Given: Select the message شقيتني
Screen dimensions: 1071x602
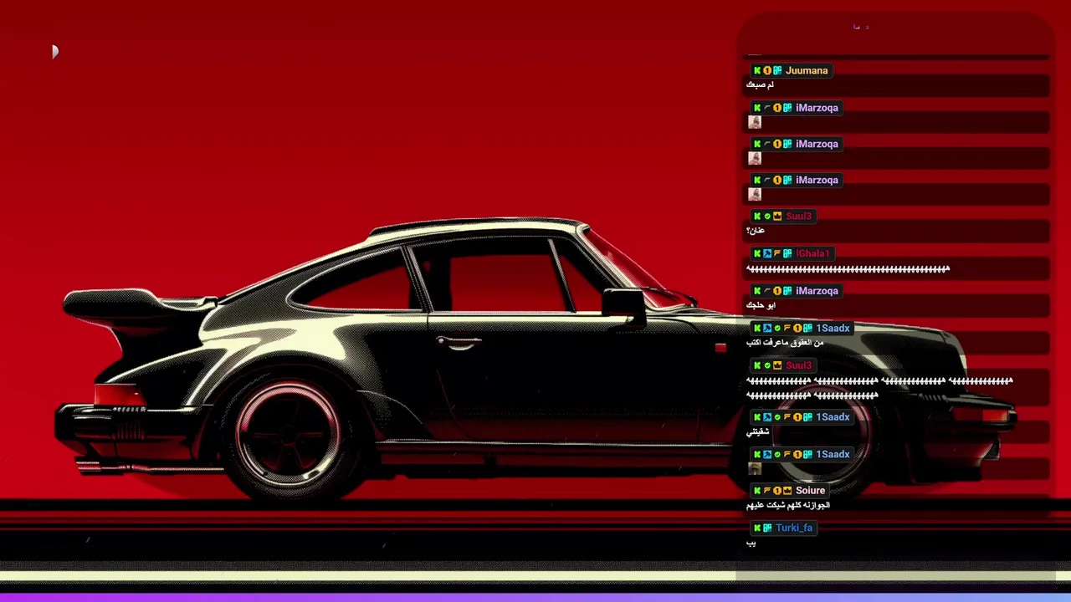Looking at the screenshot, I should [757, 432].
